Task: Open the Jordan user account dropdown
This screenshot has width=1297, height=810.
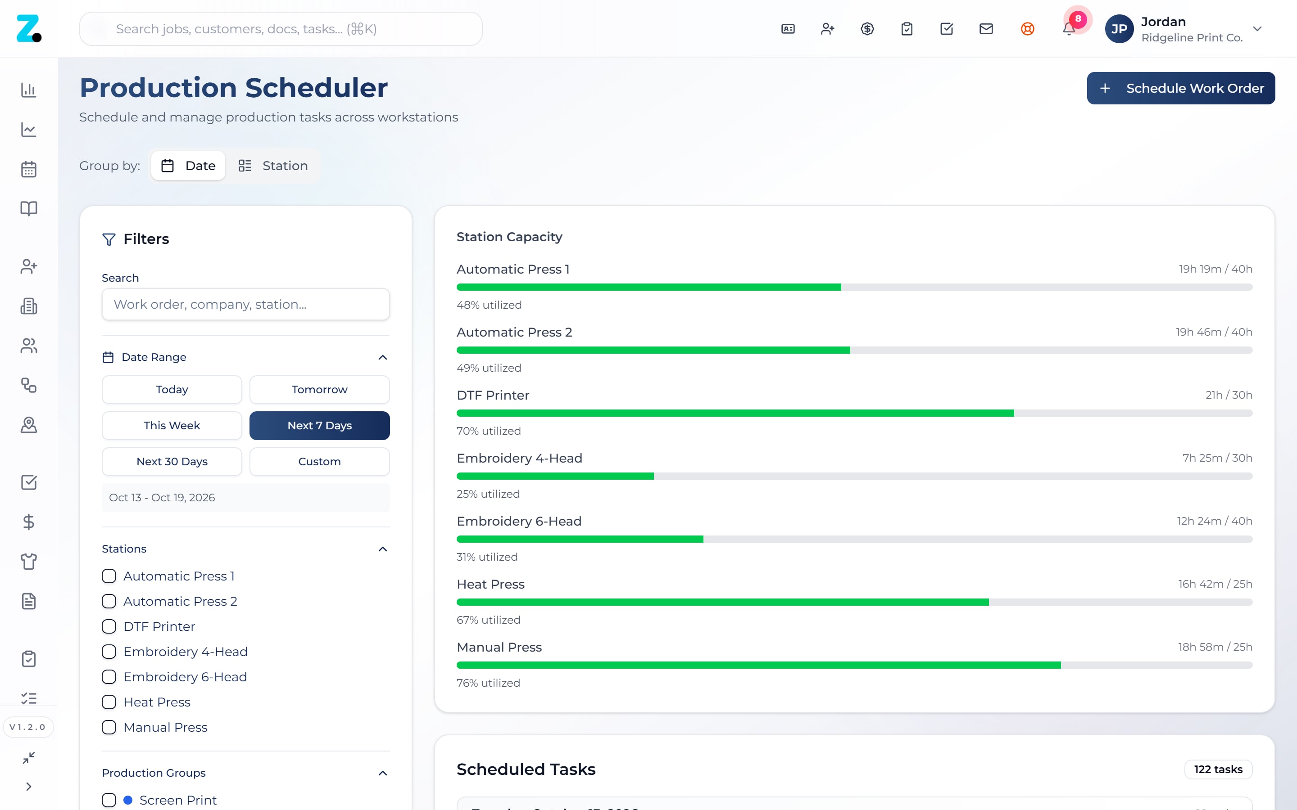Action: (x=1184, y=29)
